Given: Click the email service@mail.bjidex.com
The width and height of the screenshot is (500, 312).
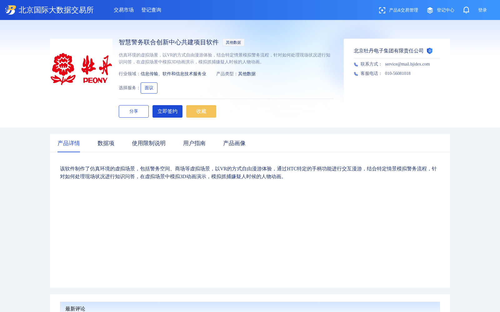Looking at the screenshot, I should pos(407,64).
